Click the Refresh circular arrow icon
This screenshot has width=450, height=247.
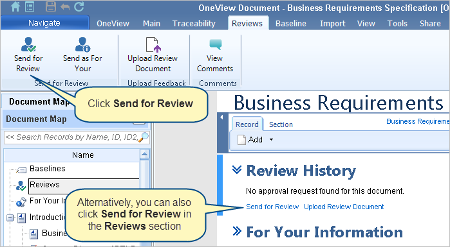tap(79, 6)
